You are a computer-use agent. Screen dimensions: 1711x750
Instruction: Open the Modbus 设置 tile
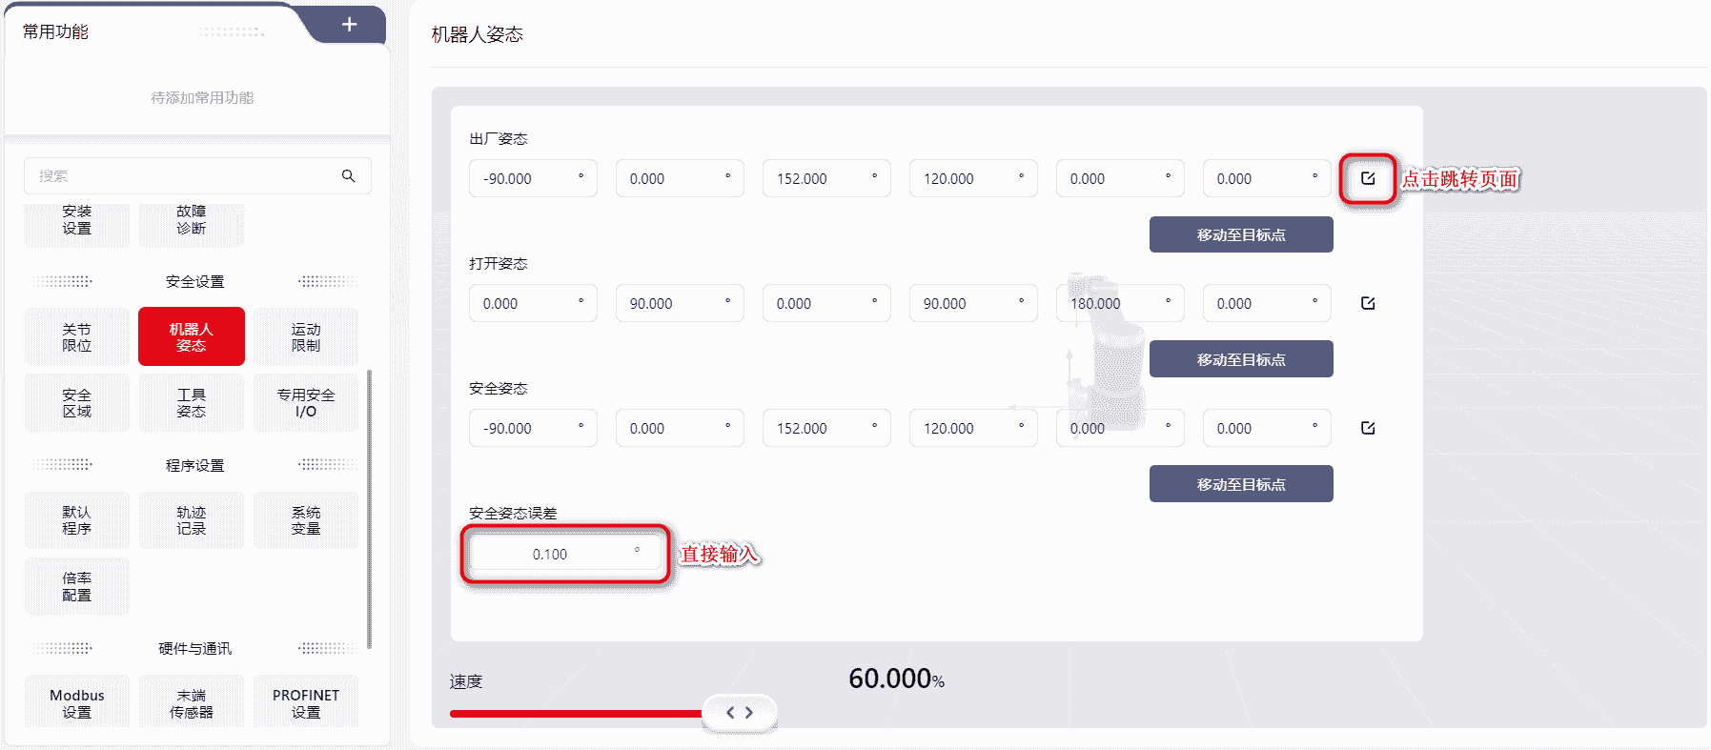pos(77,702)
